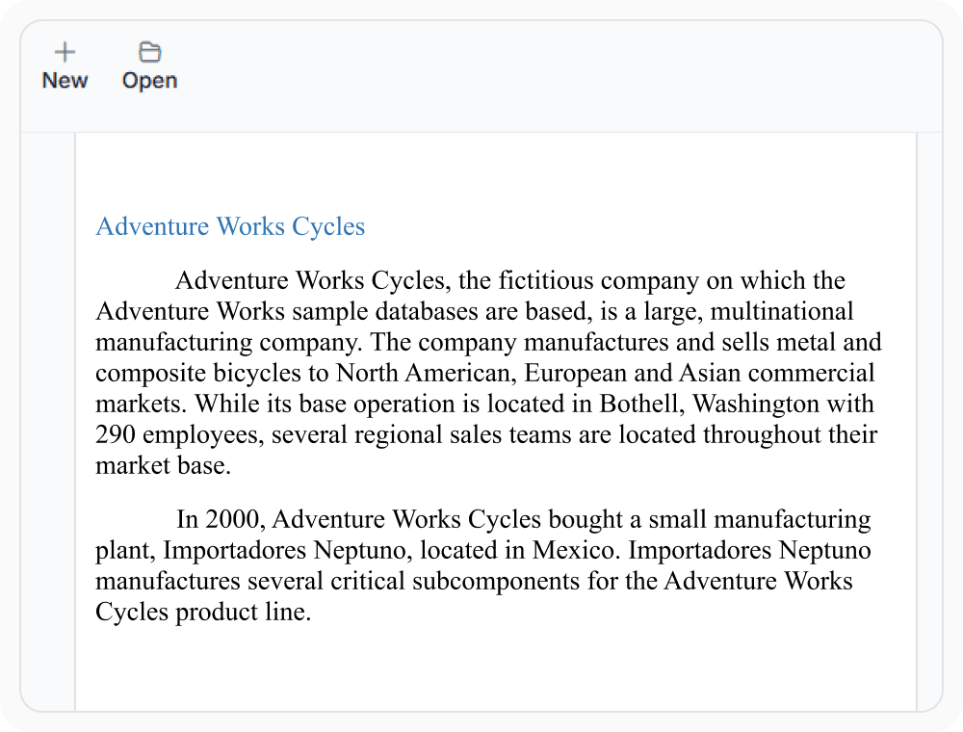Screen dimensions: 963x732
Task: Click 'subcomponents' in second paragraph
Action: (496, 581)
